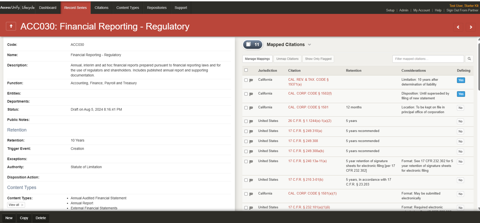Toggle Defining Yes for CAL. CORP. CODE § 1502(f)

tap(461, 94)
